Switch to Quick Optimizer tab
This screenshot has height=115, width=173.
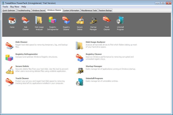(9, 10)
